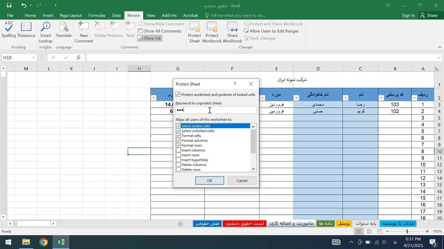Confirm protection with the OK button
This screenshot has height=249, width=444.
coord(210,181)
